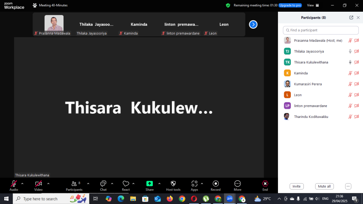Click the green encryption shield icon
This screenshot has width=363, height=204.
[x=228, y=5]
